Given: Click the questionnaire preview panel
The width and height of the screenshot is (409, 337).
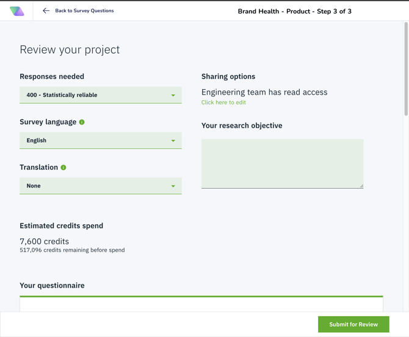Looking at the screenshot, I should click(x=201, y=303).
